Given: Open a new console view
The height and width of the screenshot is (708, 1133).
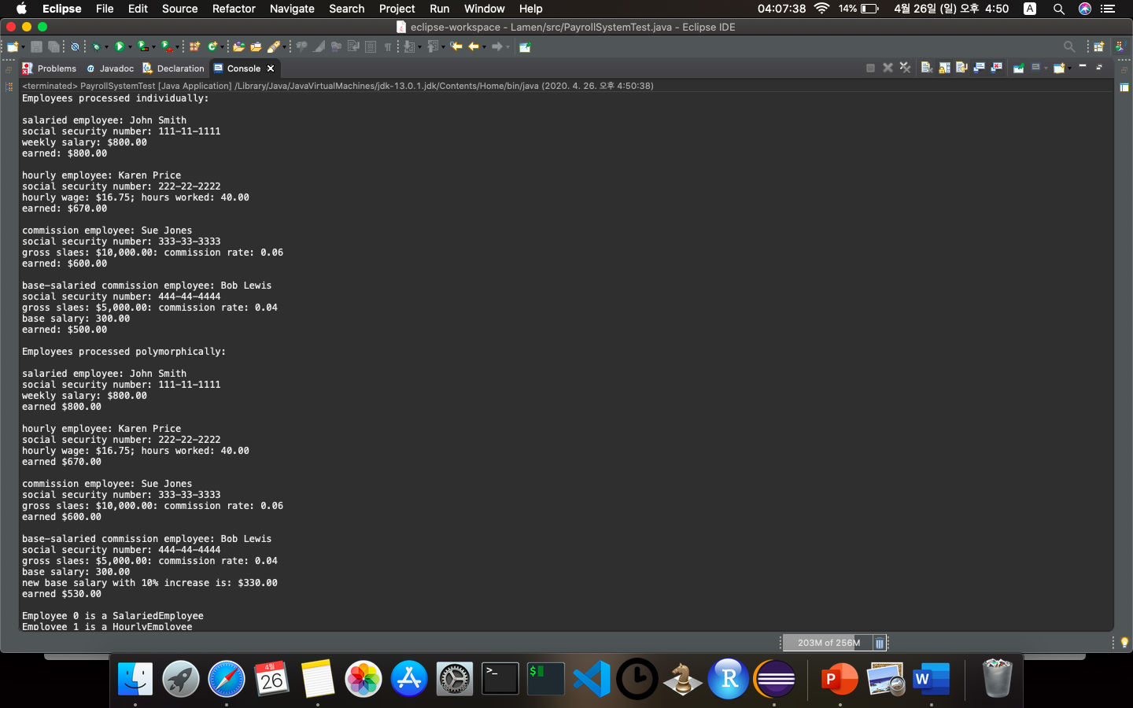Looking at the screenshot, I should 1059,68.
